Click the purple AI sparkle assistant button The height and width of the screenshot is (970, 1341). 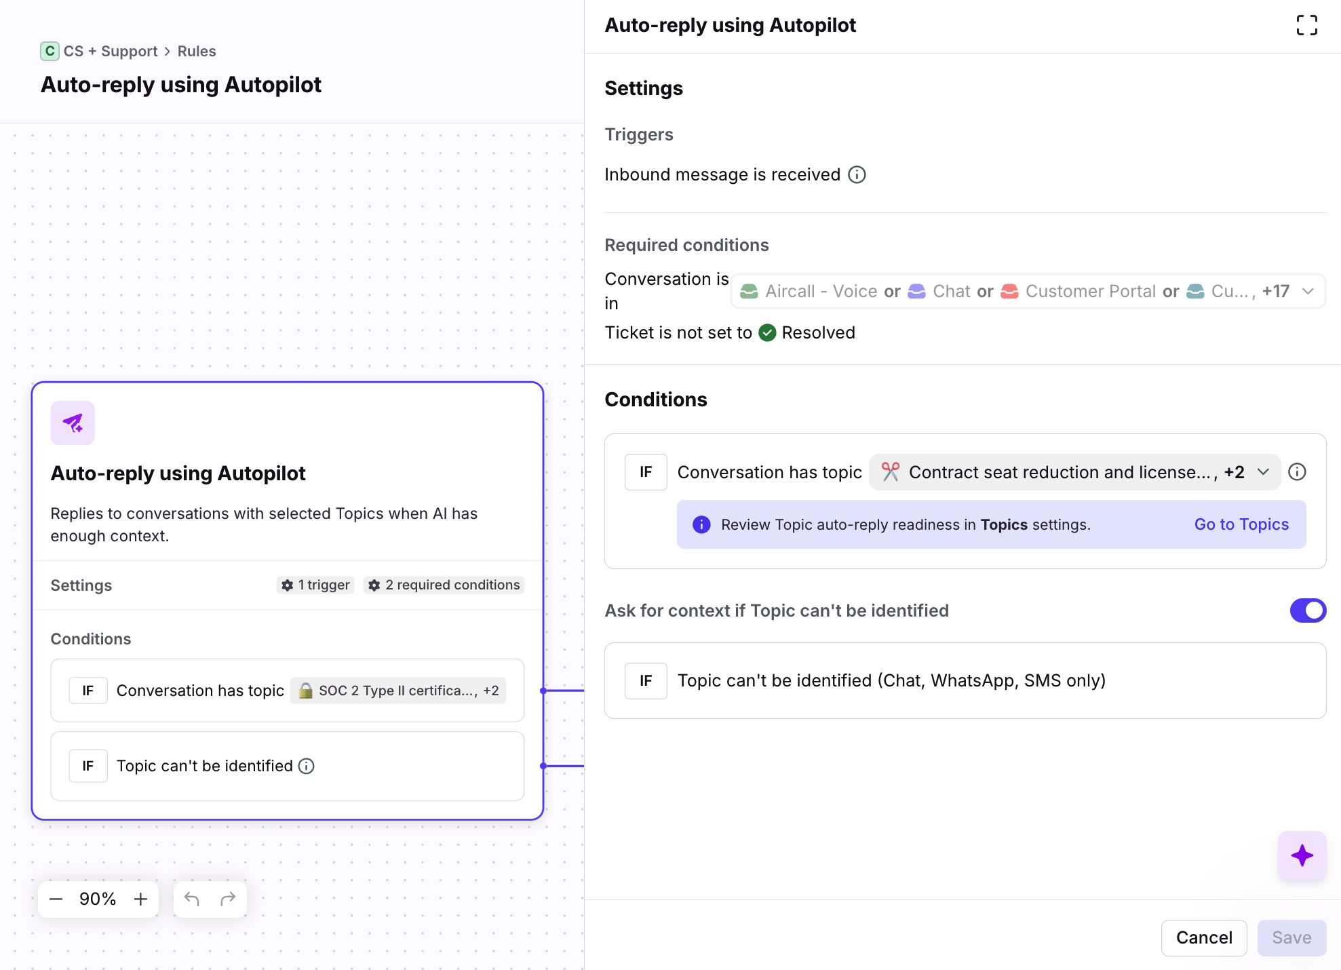pyautogui.click(x=1302, y=855)
